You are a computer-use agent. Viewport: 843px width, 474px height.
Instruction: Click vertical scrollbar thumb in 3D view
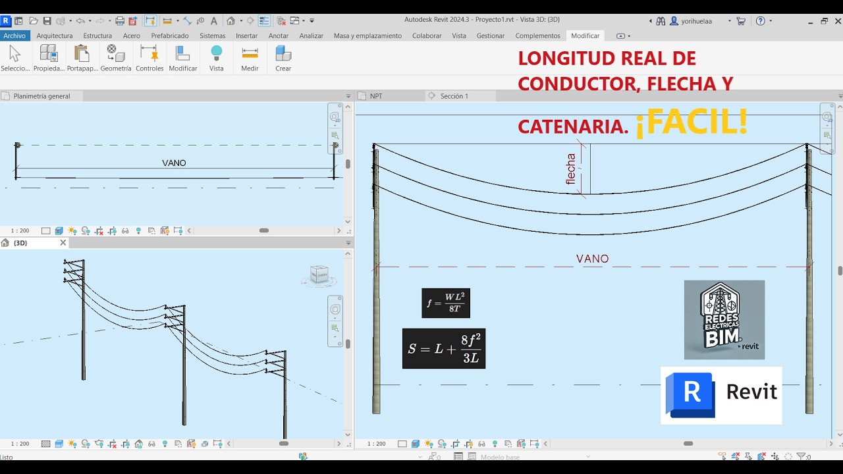click(348, 344)
